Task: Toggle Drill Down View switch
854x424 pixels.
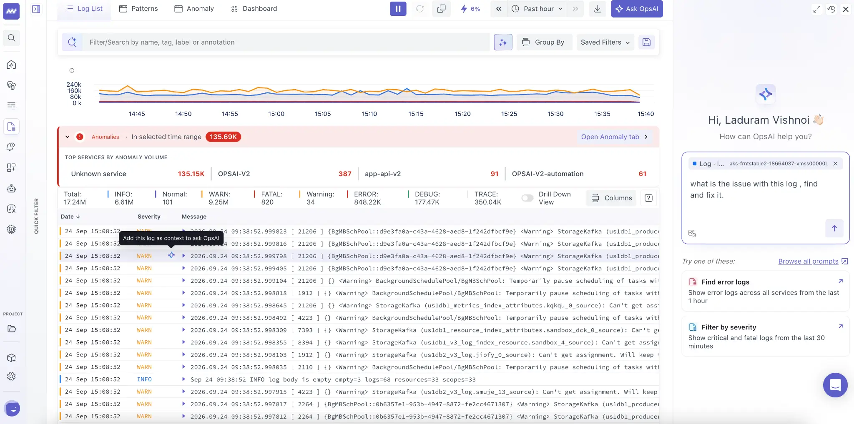Action: tap(527, 198)
